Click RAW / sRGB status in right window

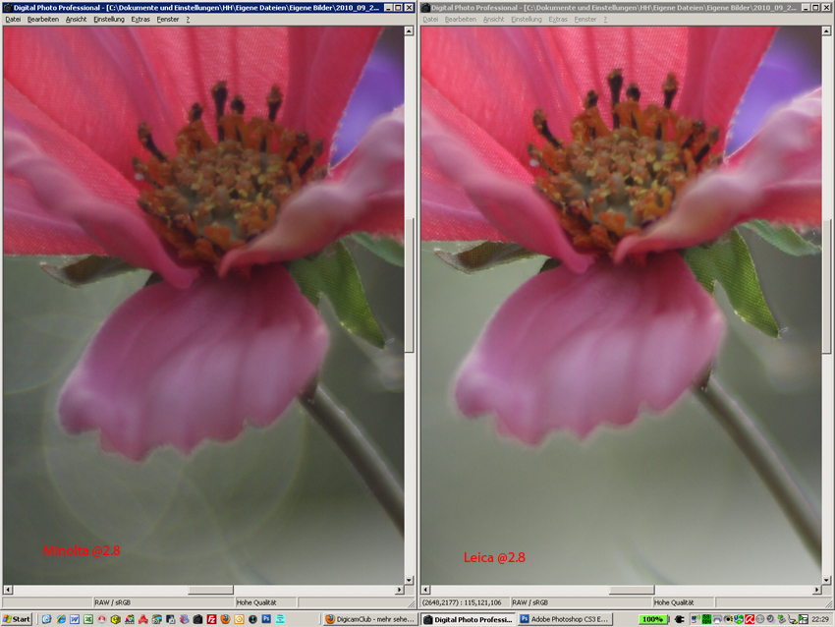pyautogui.click(x=529, y=602)
